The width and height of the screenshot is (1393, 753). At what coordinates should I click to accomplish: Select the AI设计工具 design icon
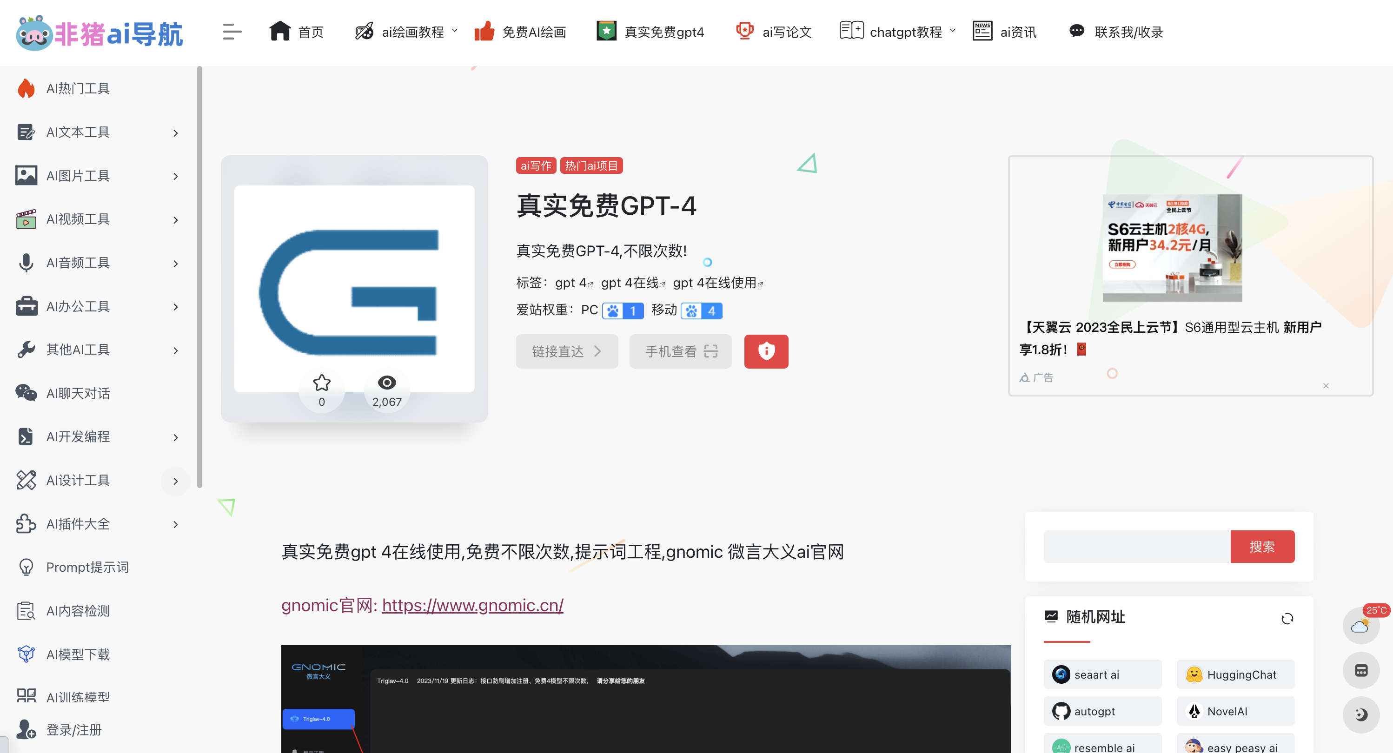(x=26, y=480)
